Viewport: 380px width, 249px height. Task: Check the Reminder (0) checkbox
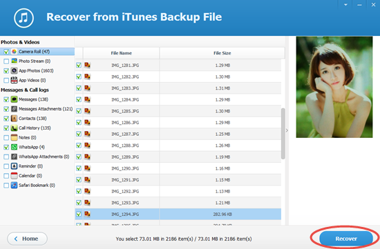click(x=6, y=166)
